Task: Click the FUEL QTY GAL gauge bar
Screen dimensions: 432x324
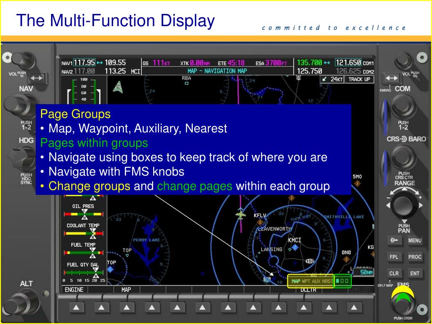Action: point(84,273)
